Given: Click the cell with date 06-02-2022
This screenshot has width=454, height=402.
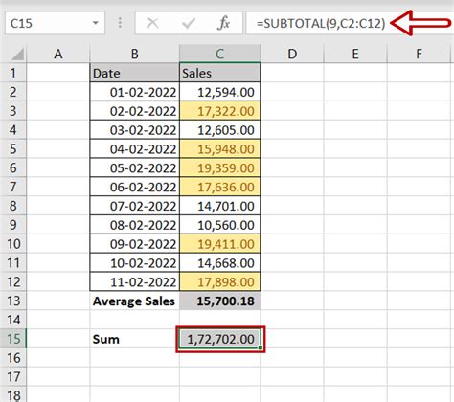Looking at the screenshot, I should pyautogui.click(x=135, y=187).
